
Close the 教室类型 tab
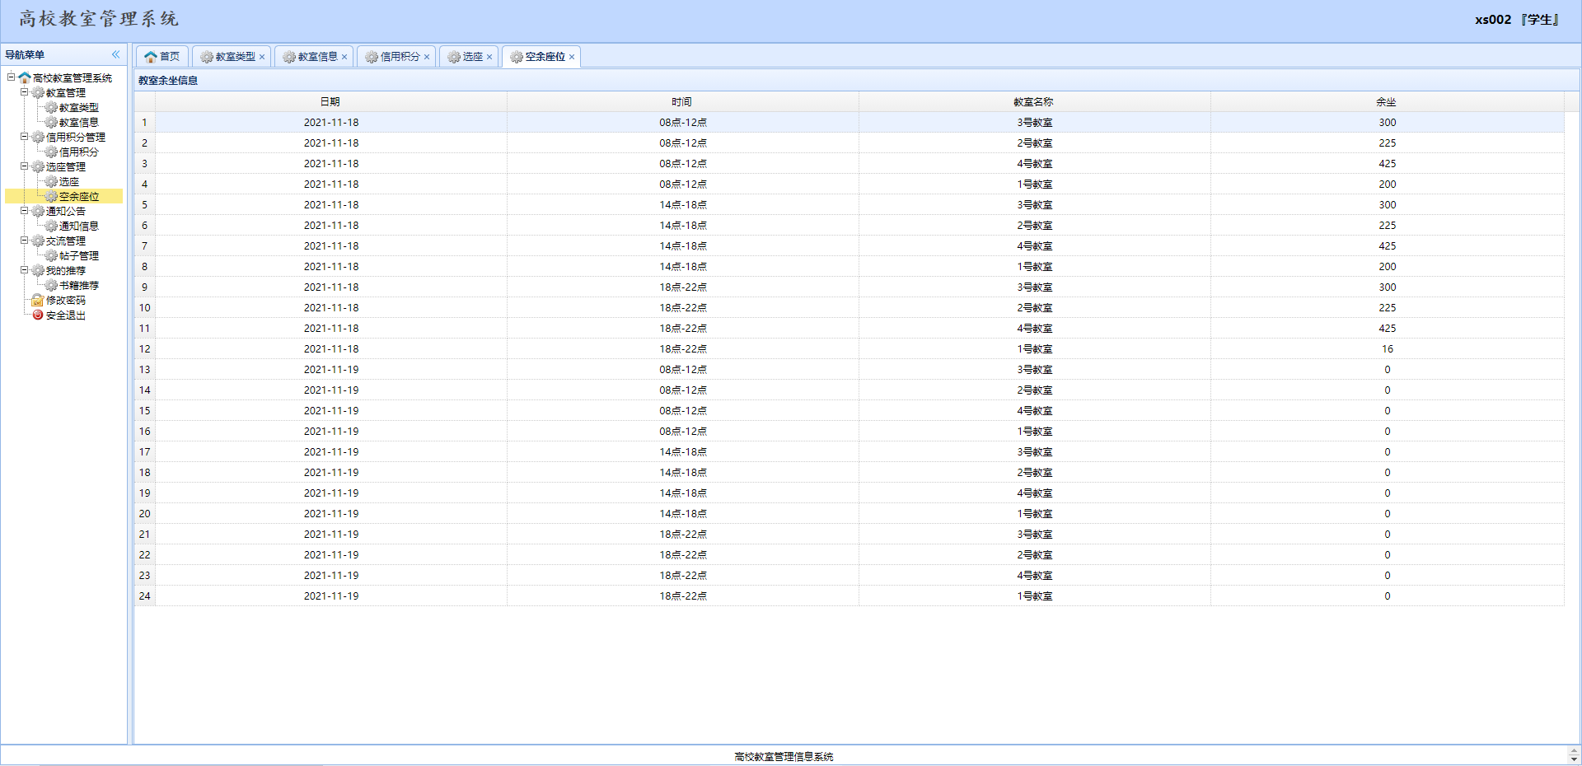[x=262, y=57]
